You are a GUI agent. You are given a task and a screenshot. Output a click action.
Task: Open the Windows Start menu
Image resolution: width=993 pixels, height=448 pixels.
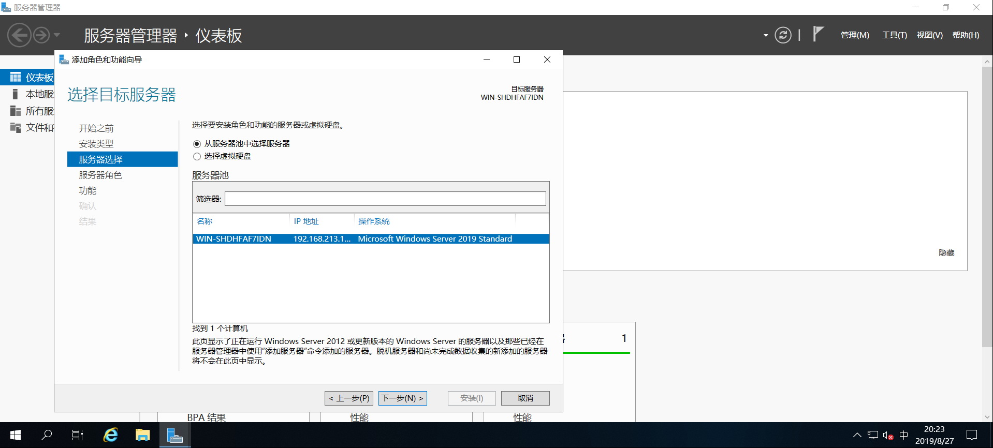coord(16,435)
